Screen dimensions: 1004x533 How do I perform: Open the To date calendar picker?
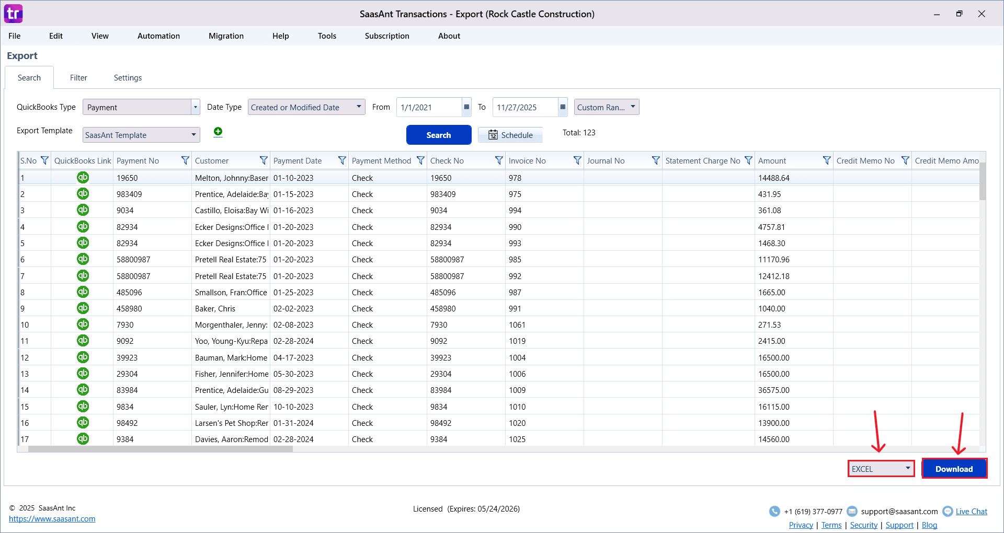pos(562,107)
